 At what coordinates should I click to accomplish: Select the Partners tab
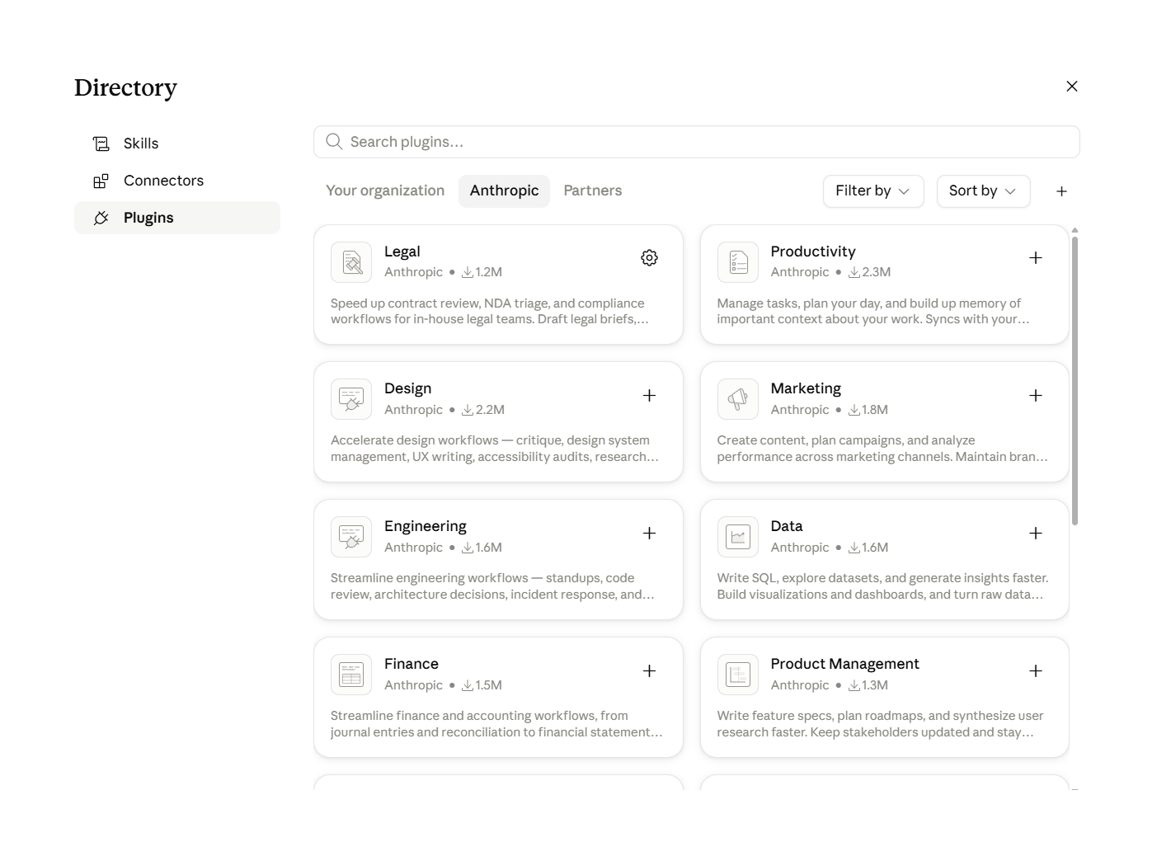click(593, 191)
